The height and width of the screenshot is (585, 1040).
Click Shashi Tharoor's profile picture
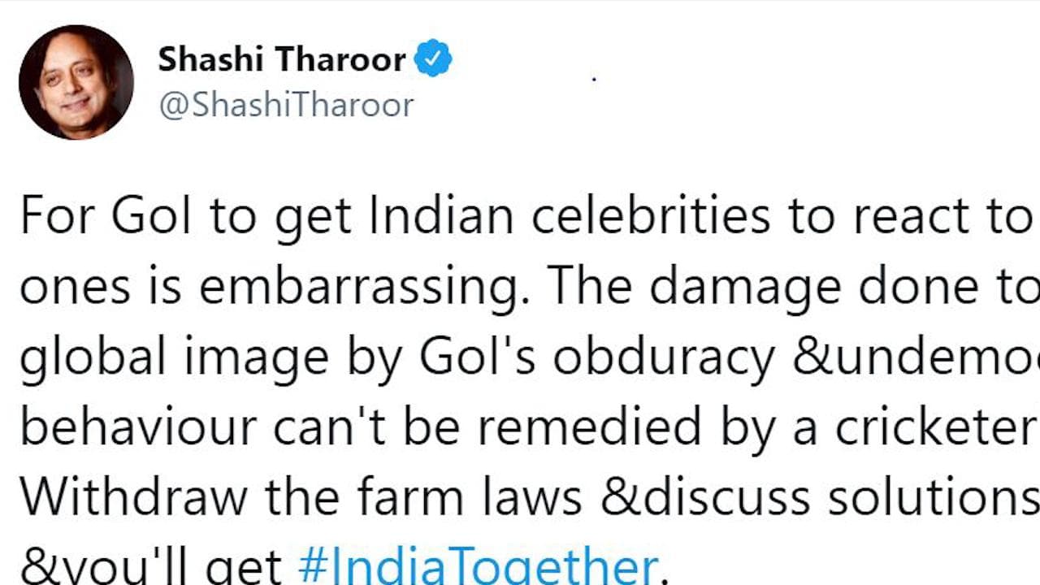(76, 82)
